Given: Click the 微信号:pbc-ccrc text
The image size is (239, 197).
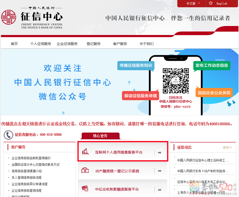Looking at the screenshot, I should tap(176, 106).
